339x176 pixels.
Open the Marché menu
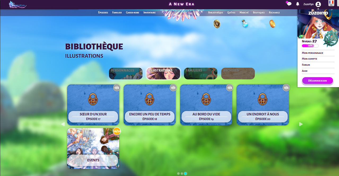pos(244,12)
